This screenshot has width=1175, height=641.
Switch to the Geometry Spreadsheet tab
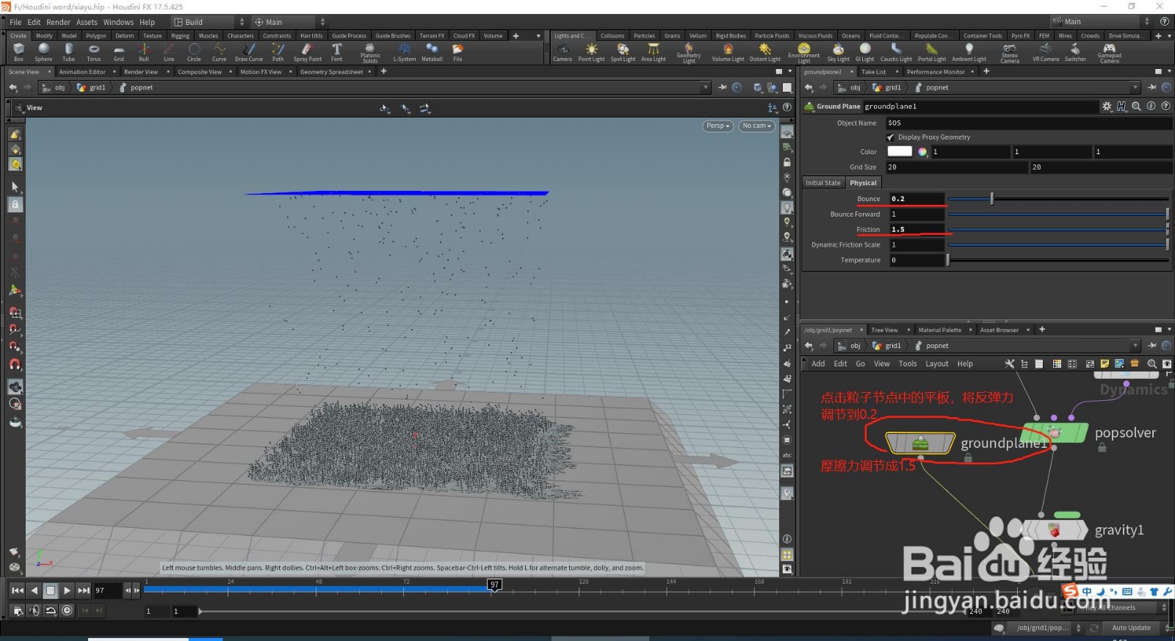(331, 72)
